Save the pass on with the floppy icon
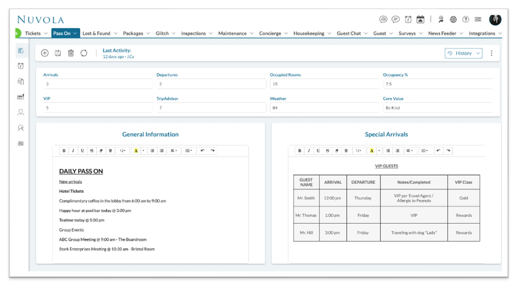518x286 pixels. (x=58, y=53)
